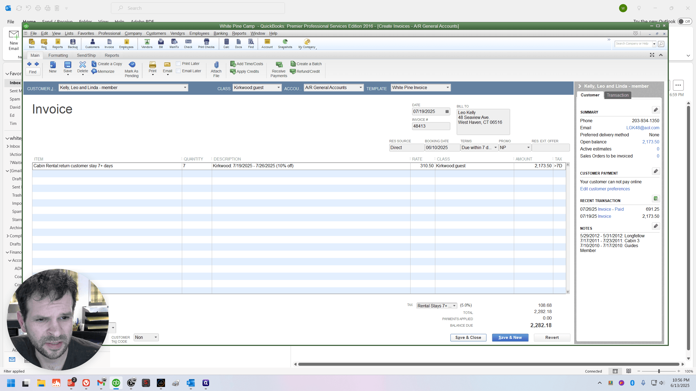Image resolution: width=696 pixels, height=391 pixels.
Task: Open the Account dropdown A/R General Accounts
Action: point(361,87)
